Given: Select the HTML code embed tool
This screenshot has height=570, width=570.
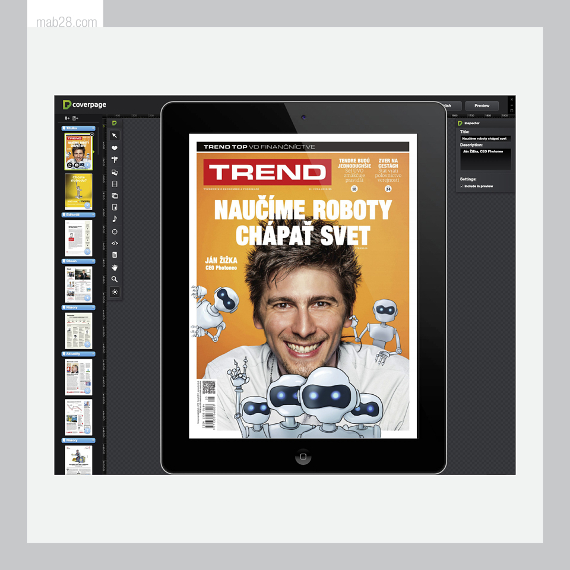Looking at the screenshot, I should pos(115,243).
